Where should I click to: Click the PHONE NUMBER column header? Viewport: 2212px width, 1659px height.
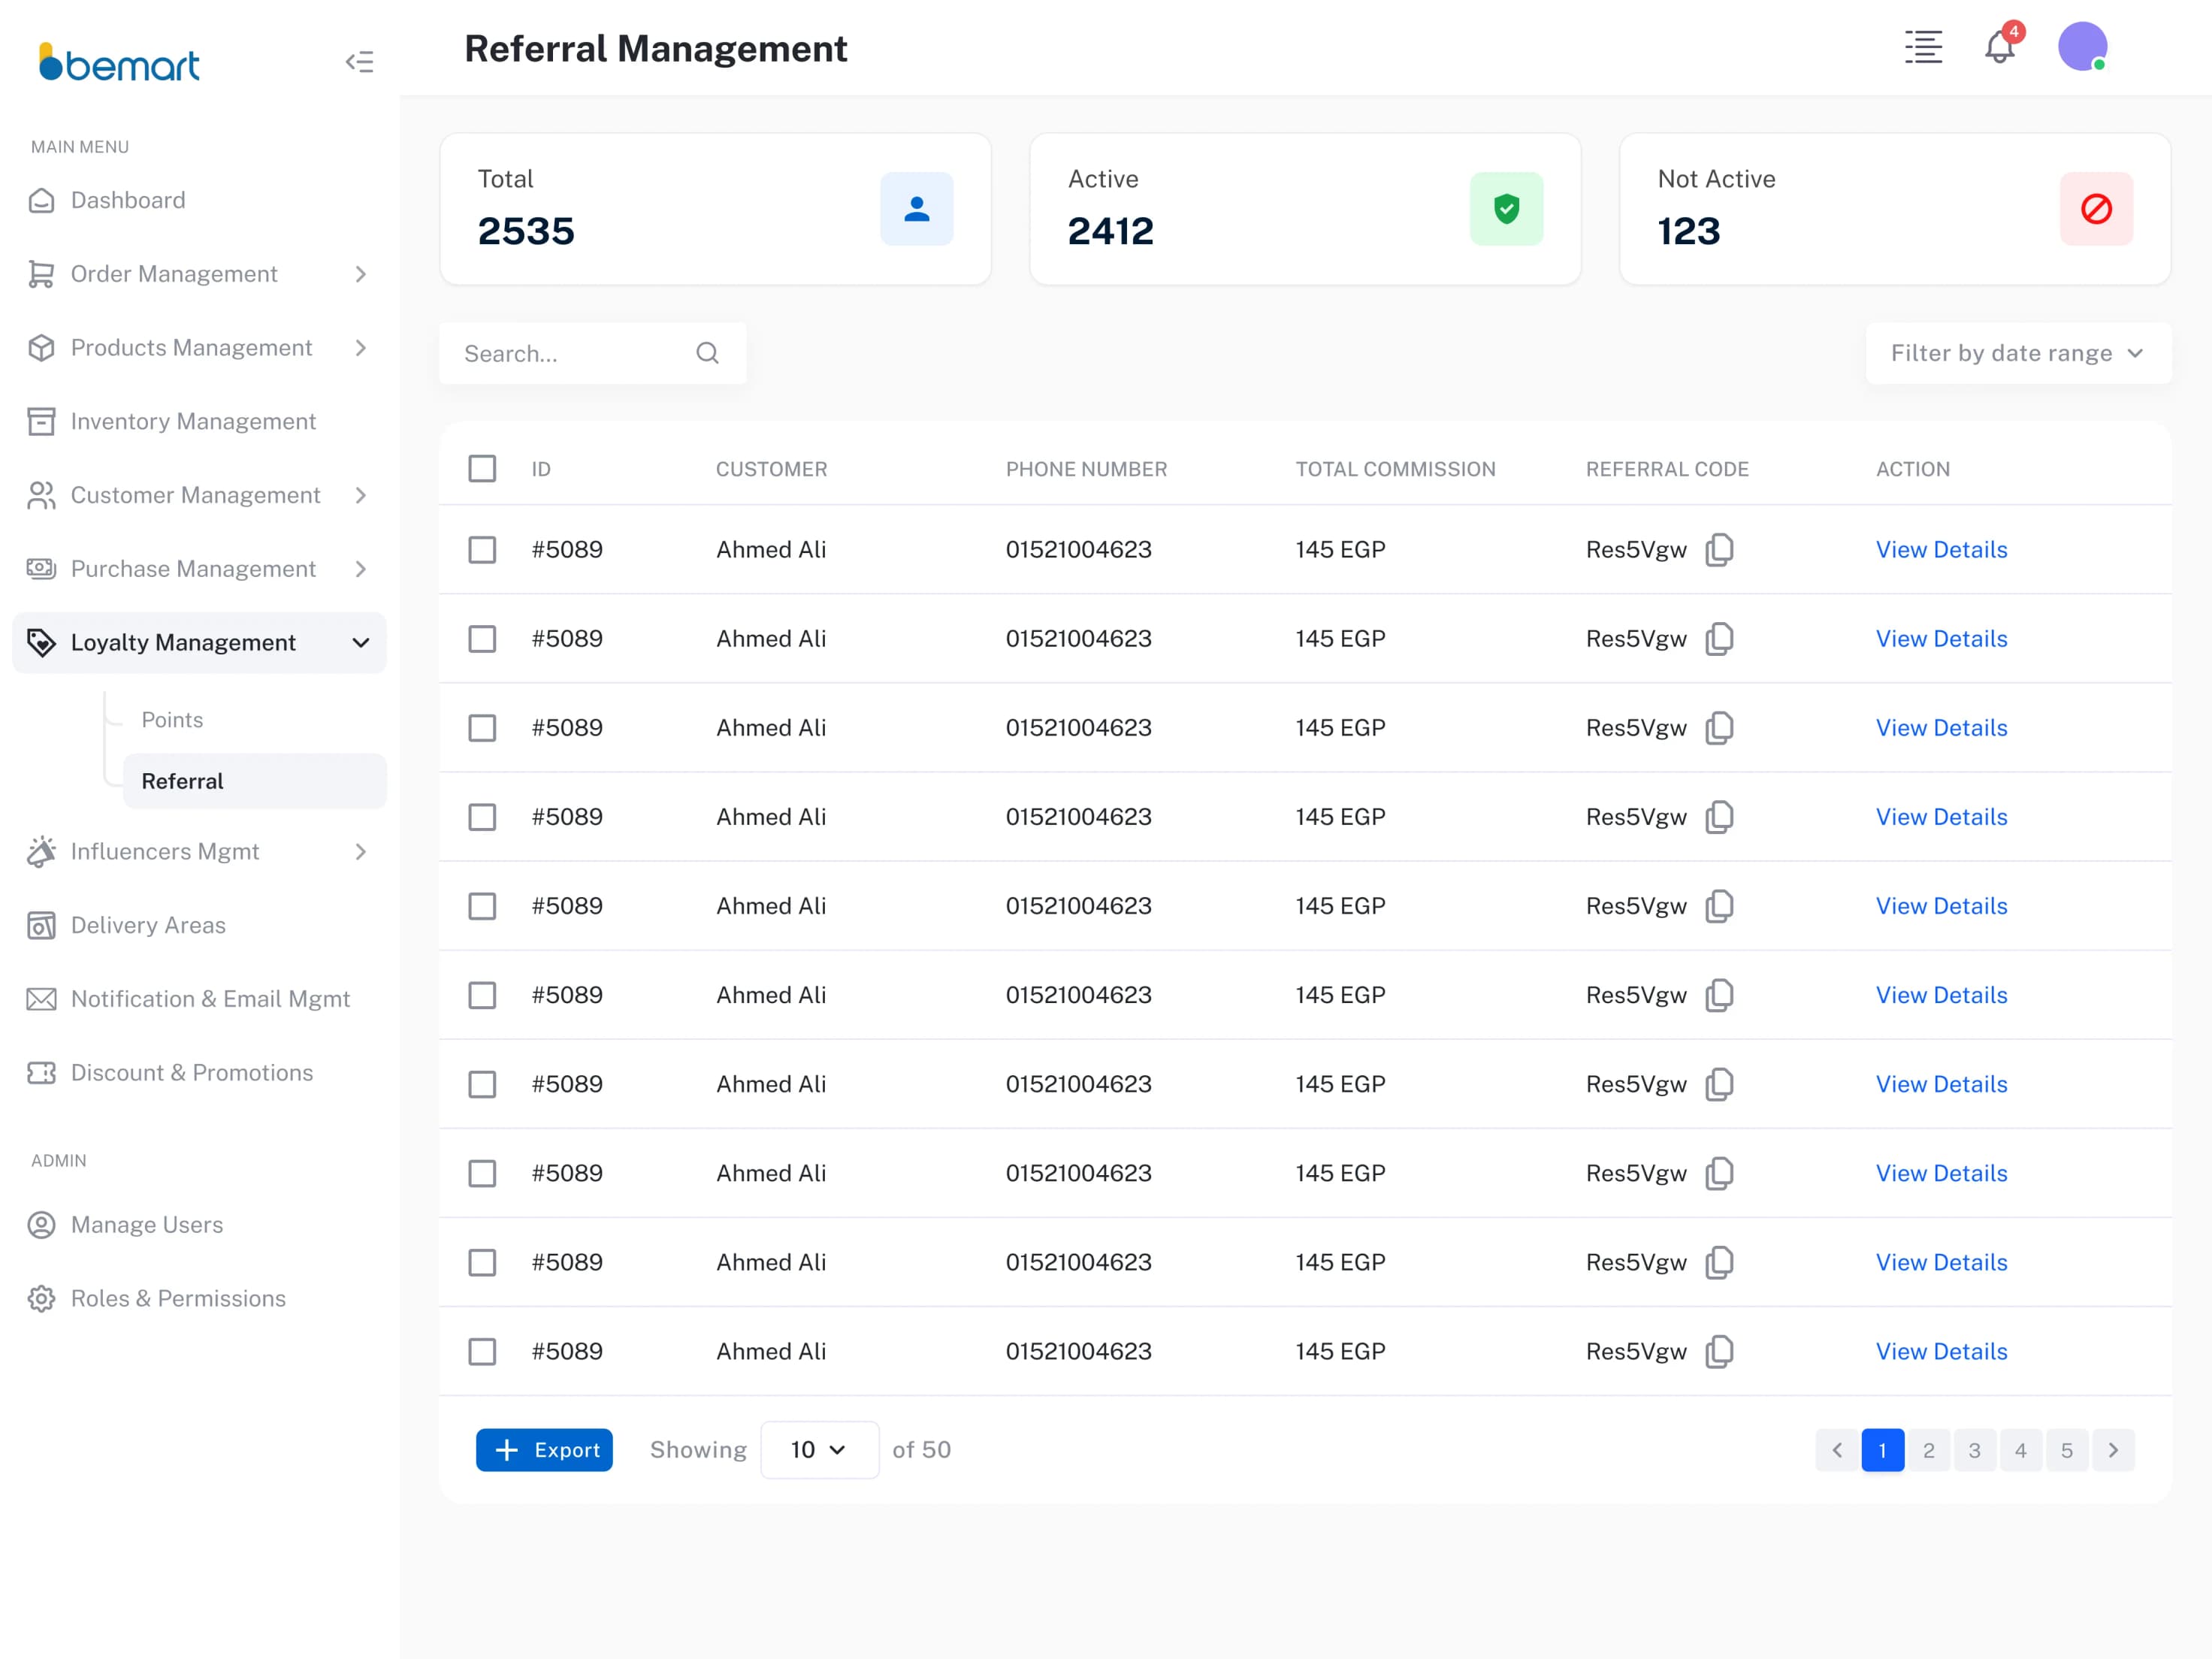click(1086, 469)
